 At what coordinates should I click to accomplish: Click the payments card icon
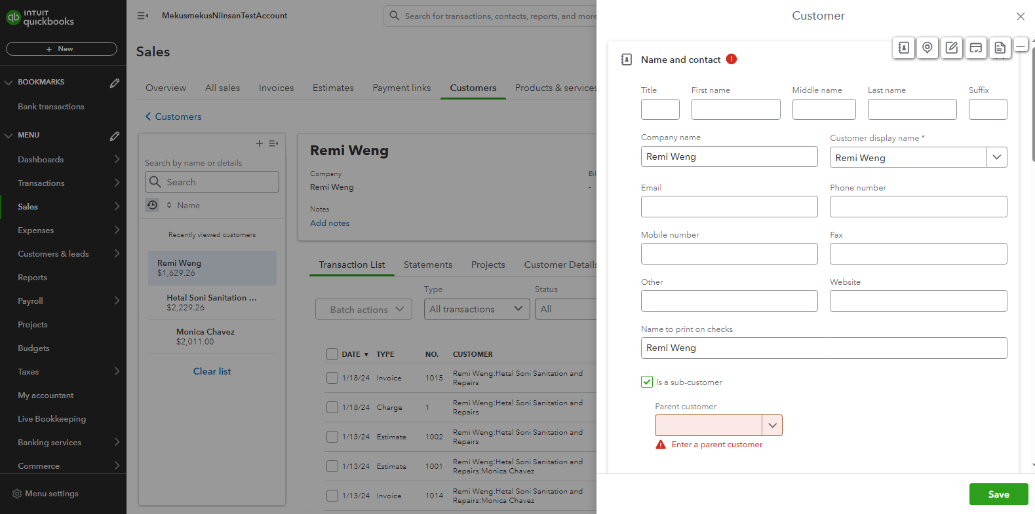pos(976,48)
